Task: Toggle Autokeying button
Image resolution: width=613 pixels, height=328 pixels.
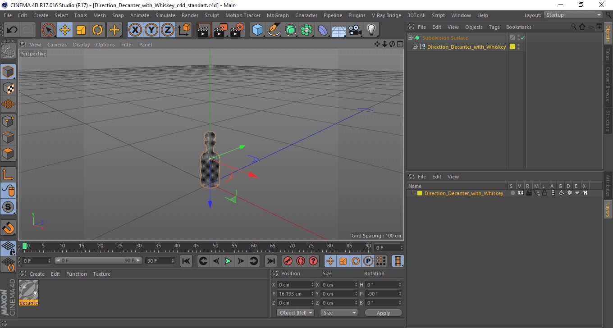Action: (x=301, y=261)
